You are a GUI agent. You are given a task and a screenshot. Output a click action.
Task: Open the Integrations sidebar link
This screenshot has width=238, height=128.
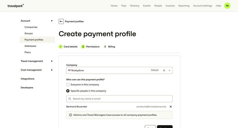[28, 79]
